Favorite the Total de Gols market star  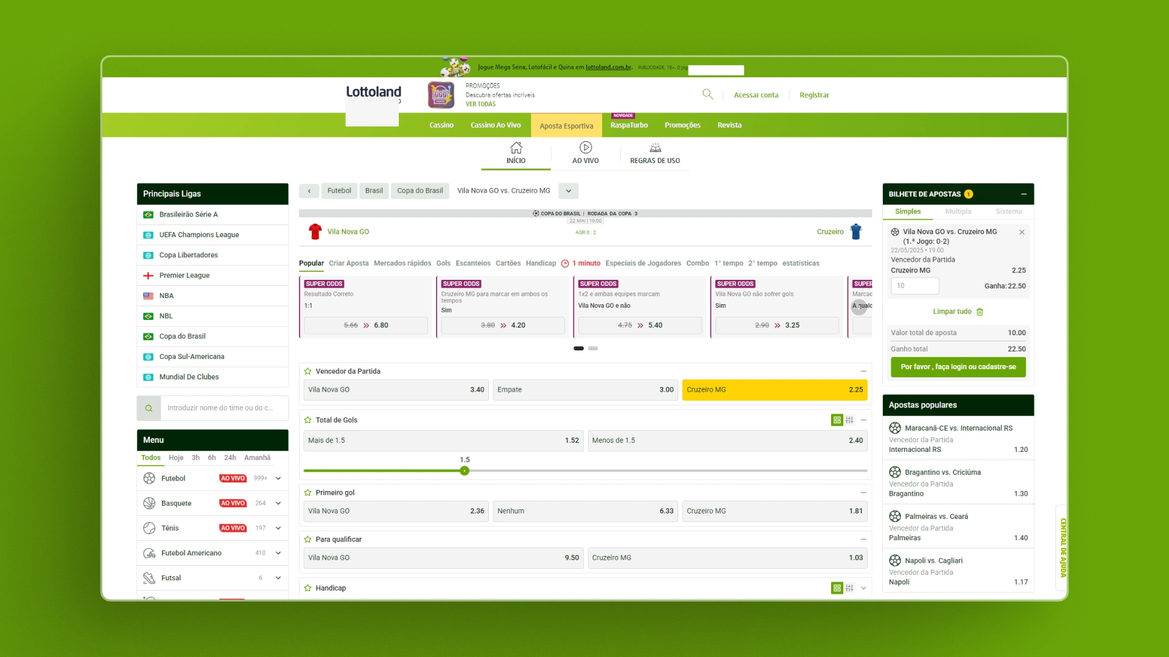(x=307, y=420)
